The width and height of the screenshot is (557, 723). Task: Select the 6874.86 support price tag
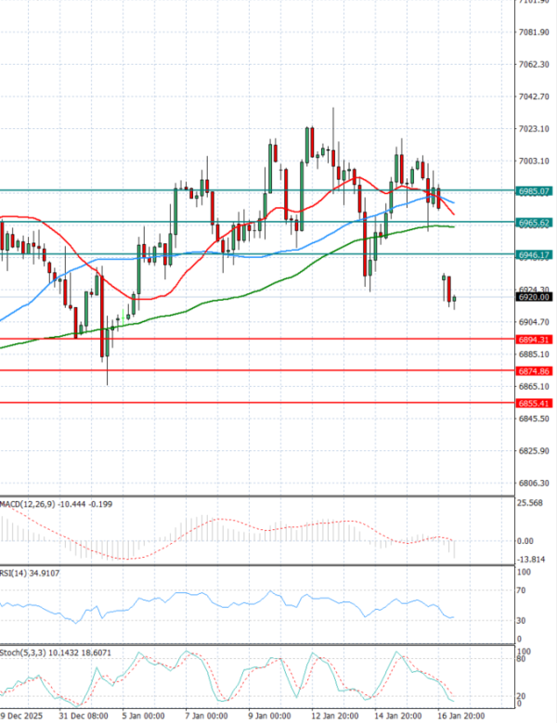coord(536,371)
